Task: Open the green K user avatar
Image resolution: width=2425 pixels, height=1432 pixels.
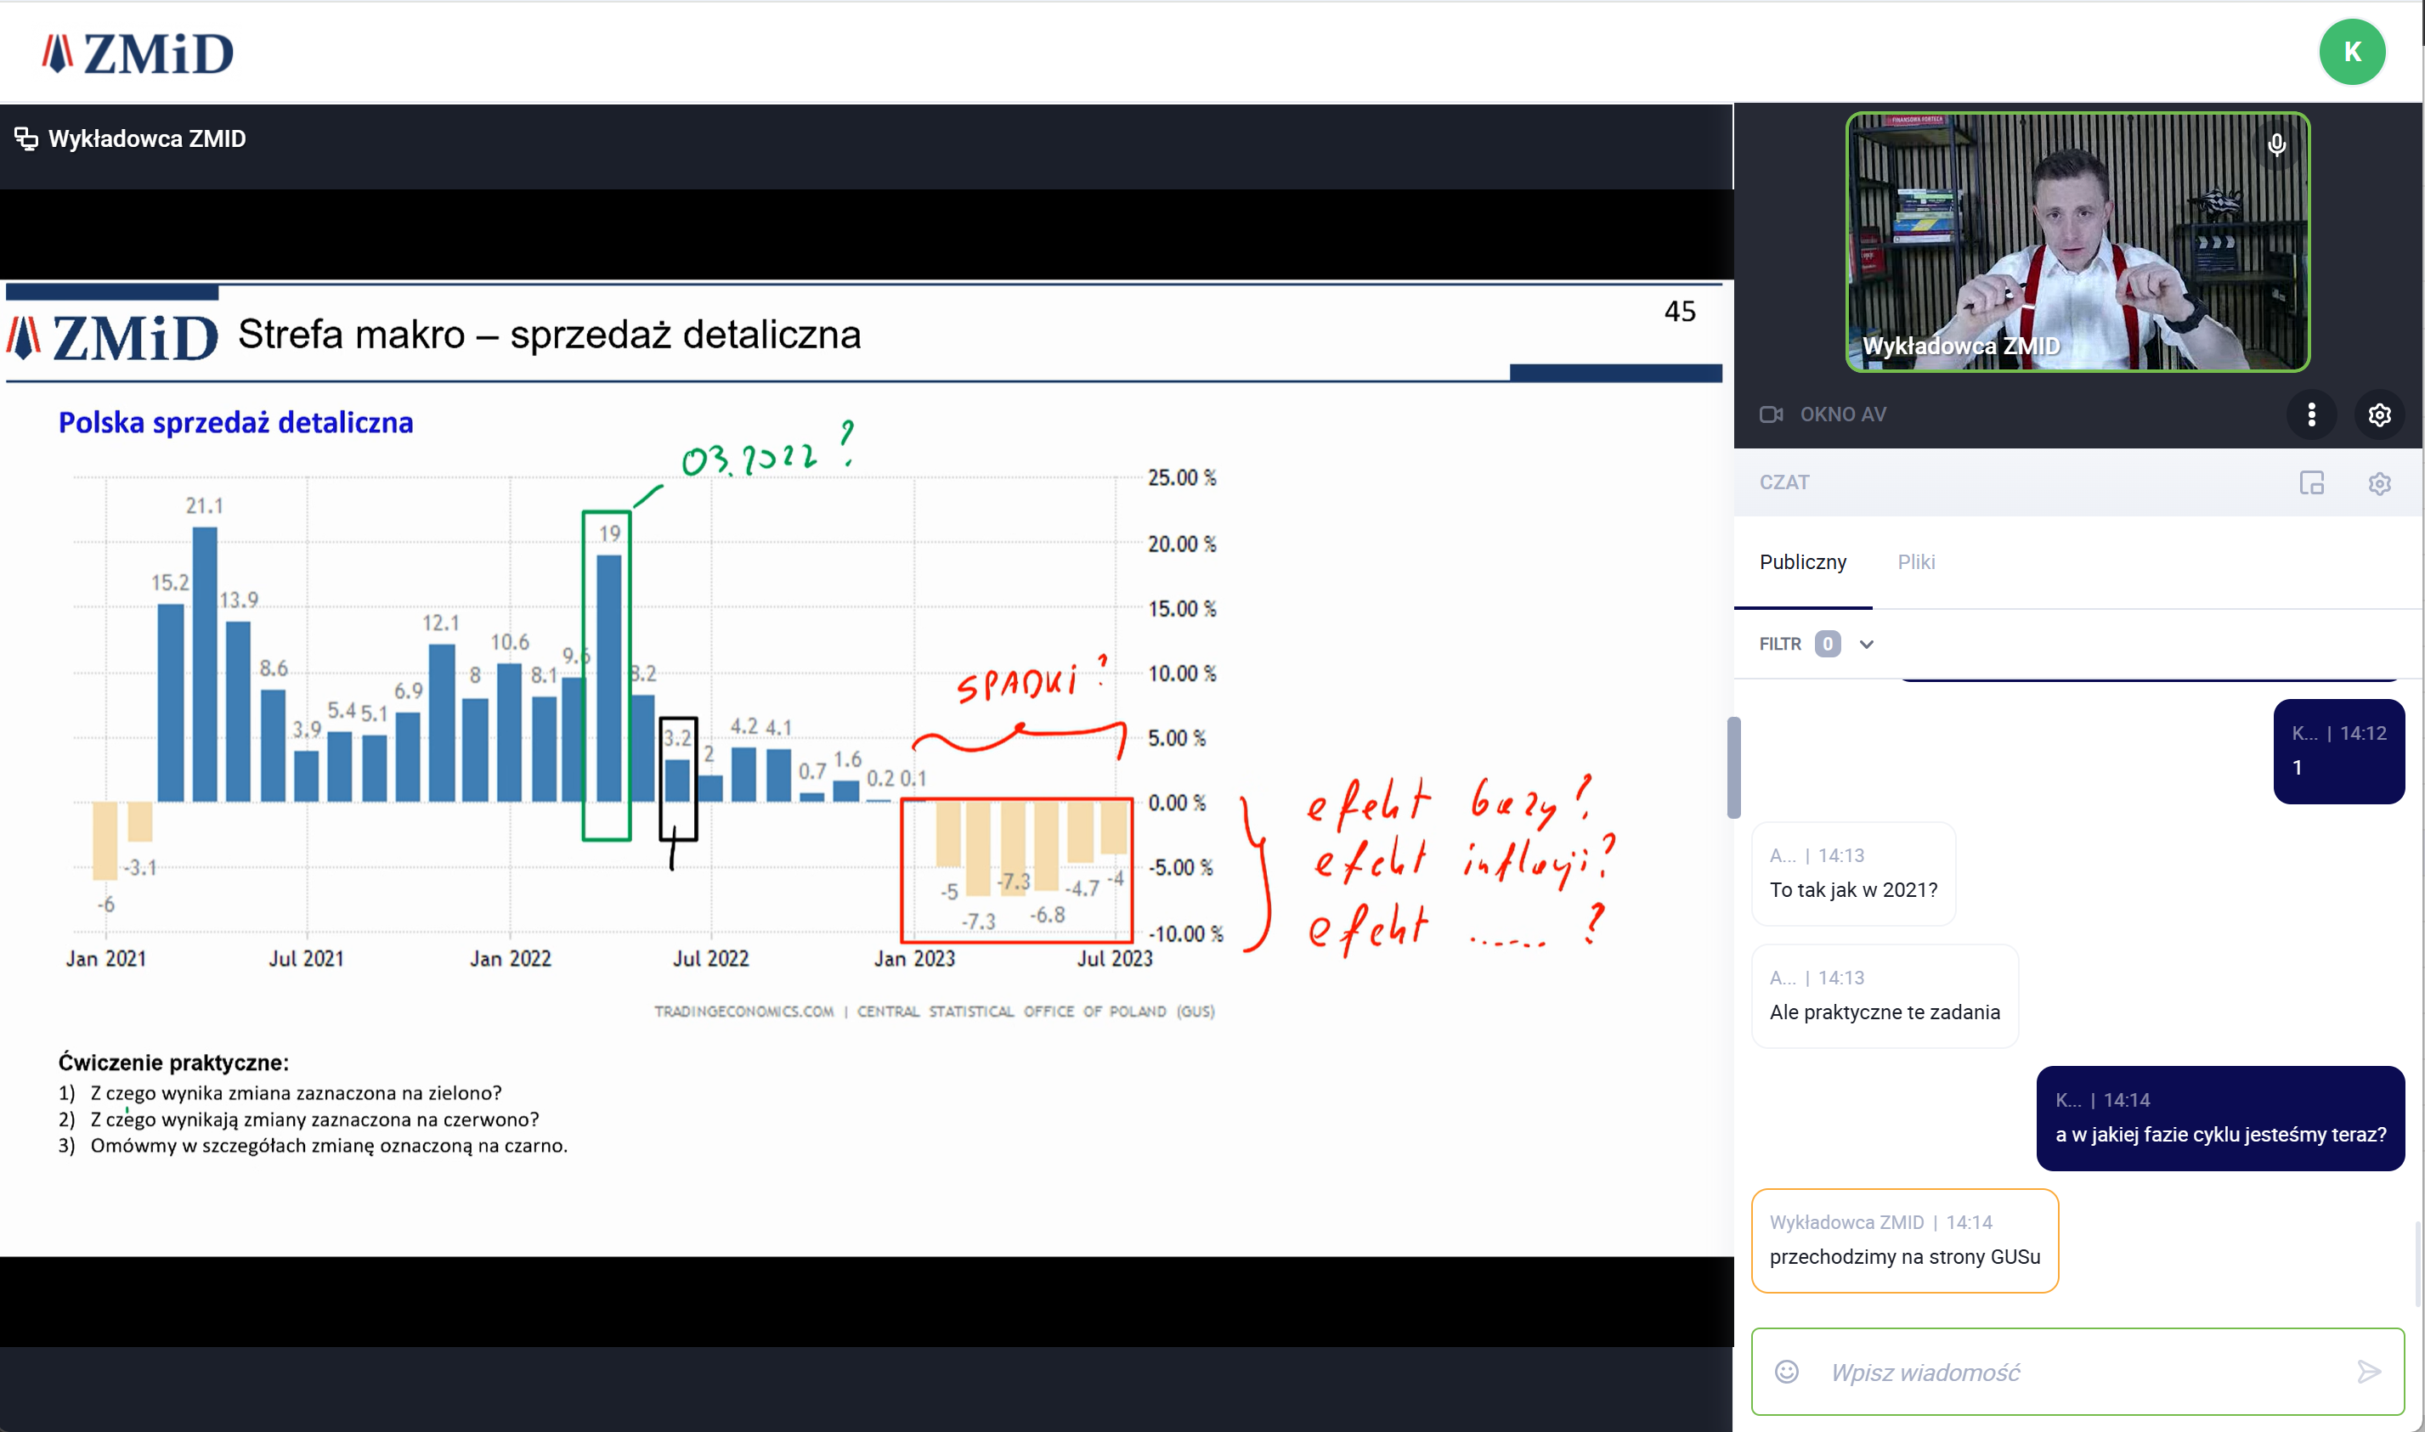Action: 2352,52
